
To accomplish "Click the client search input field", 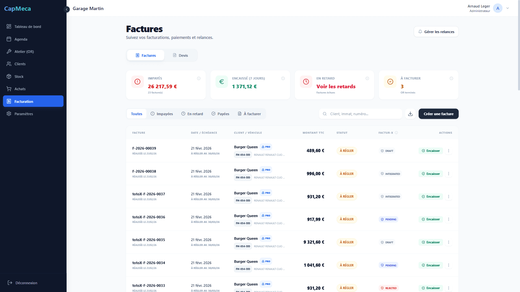I will pyautogui.click(x=361, y=114).
